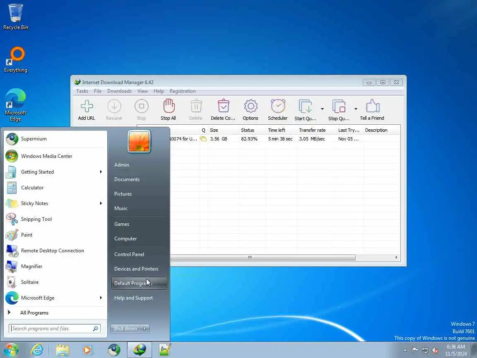
Task: Click the Delete trash icon in IDM
Action: [196, 110]
